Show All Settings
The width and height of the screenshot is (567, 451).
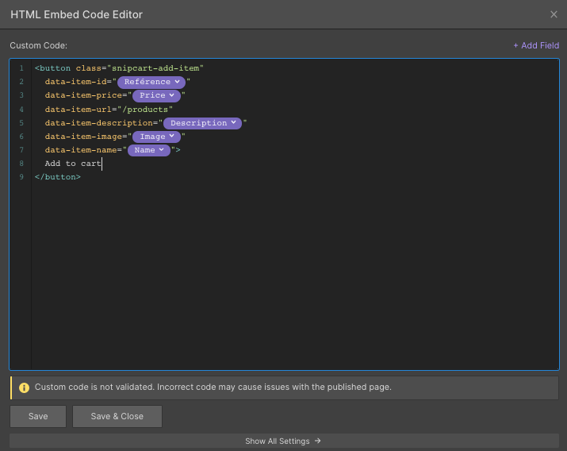point(284,441)
